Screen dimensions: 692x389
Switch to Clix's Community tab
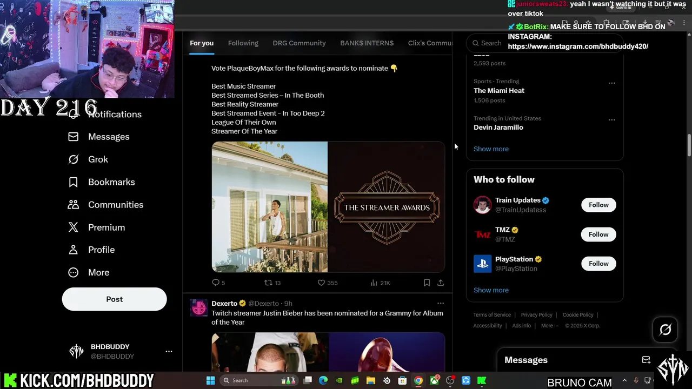pos(430,43)
